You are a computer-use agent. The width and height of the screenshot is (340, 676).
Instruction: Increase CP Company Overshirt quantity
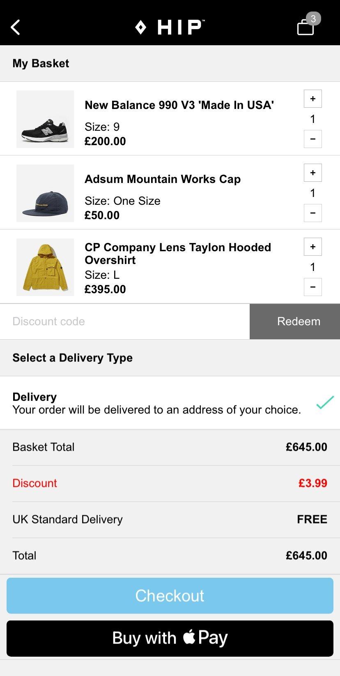coord(312,247)
